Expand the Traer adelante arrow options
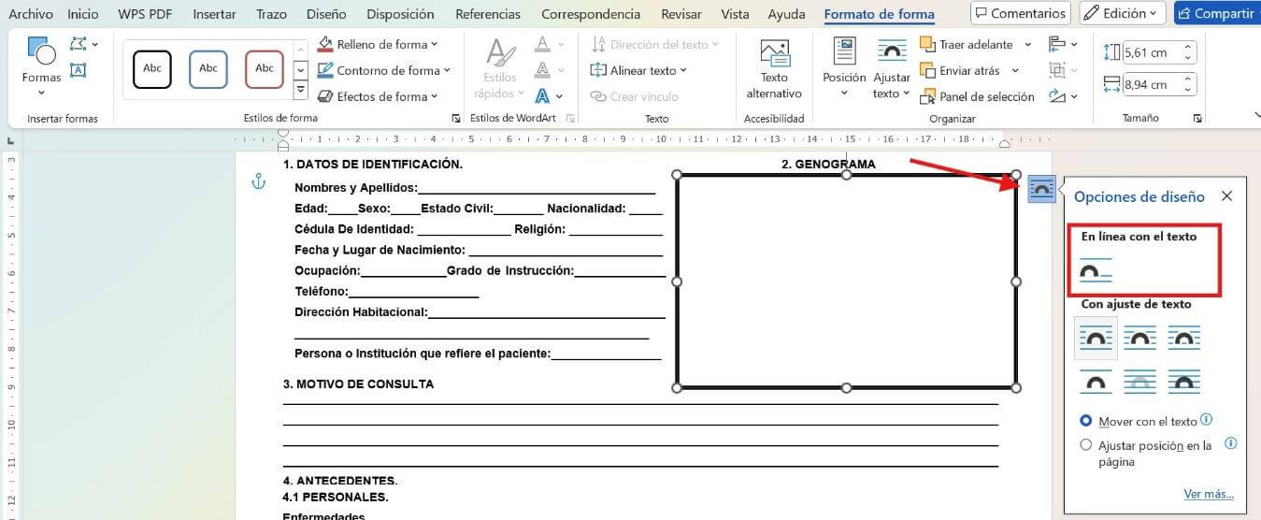1261x520 pixels. 1027,44
